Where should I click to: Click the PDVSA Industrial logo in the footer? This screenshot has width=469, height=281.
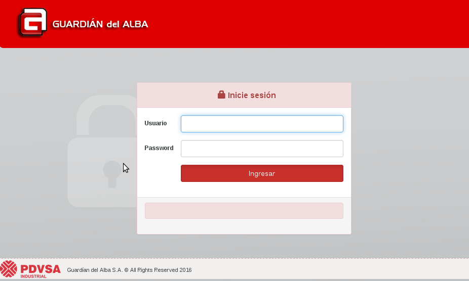tap(30, 269)
